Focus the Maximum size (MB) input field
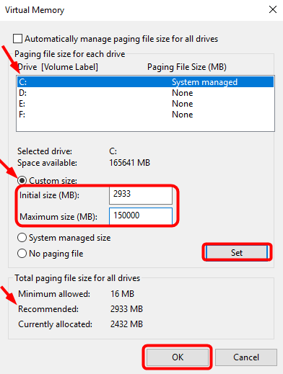283x374 pixels. (141, 216)
